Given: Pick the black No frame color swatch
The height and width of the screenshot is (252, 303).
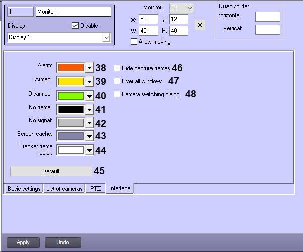Looking at the screenshot, I should click(70, 109).
